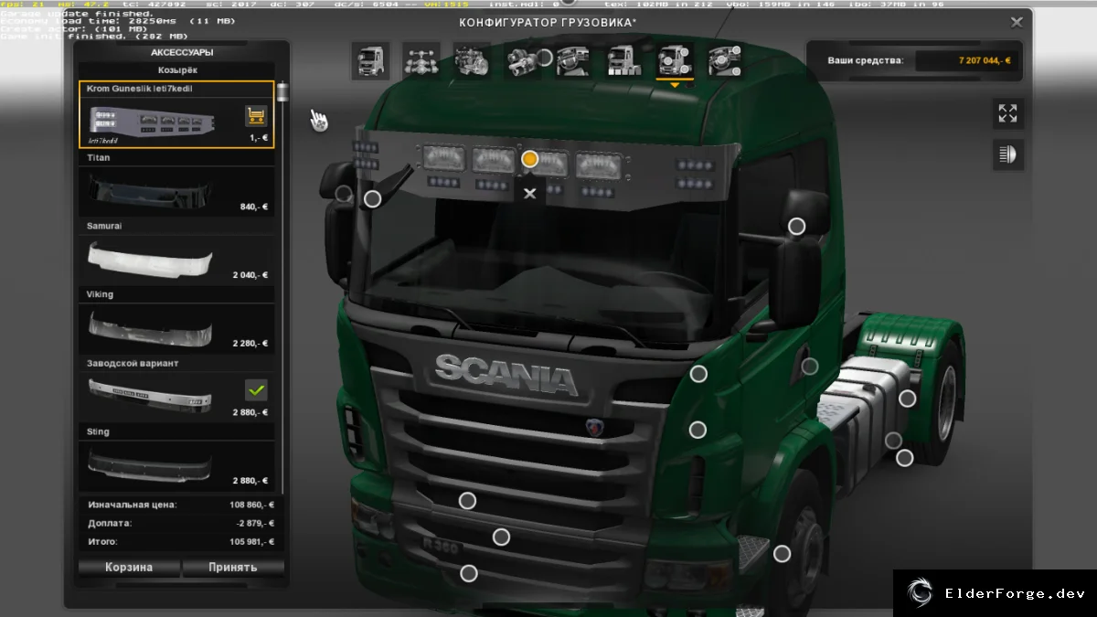Open the transmission selection icon
This screenshot has width=1097, height=617.
point(522,61)
